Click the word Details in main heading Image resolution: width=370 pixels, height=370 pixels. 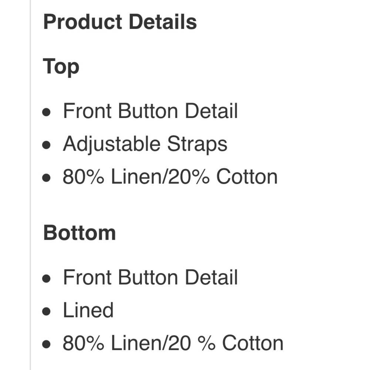point(163,22)
